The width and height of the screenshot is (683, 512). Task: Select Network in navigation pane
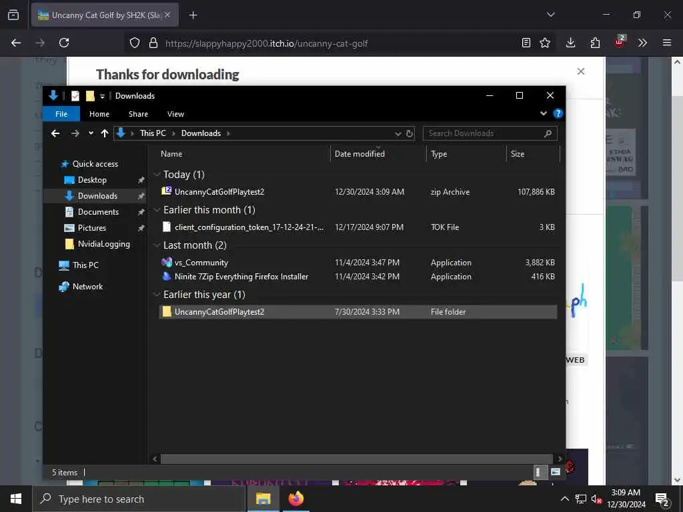(87, 287)
